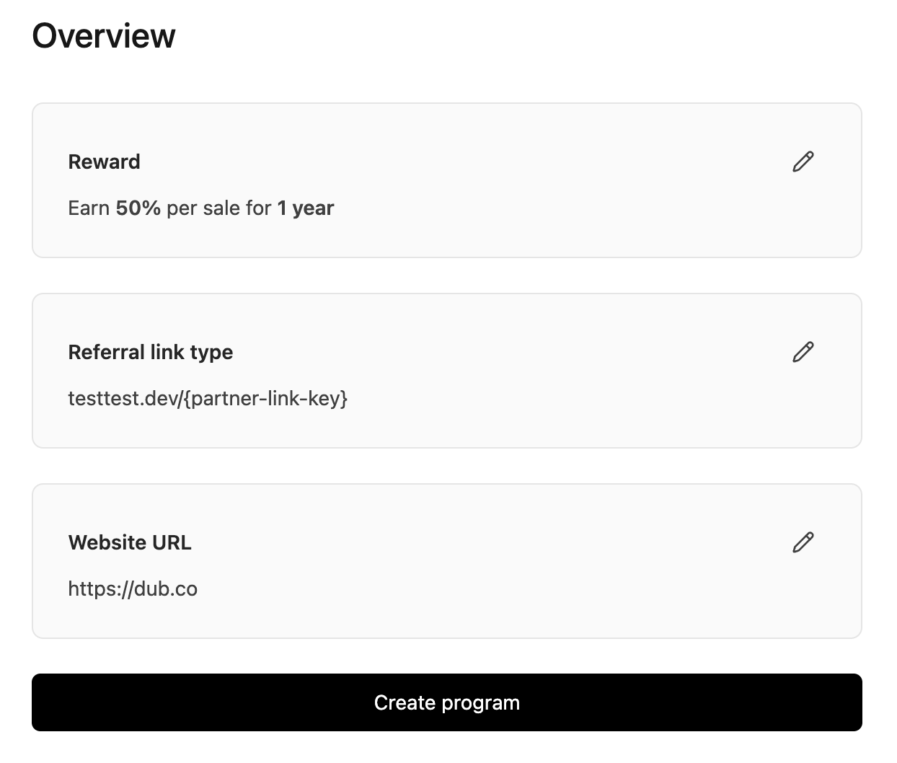Screen dimensions: 897x763
Task: Select the edit icon beside the Reward heading
Action: coord(803,162)
